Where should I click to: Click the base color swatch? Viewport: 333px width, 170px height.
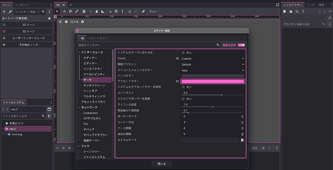pyautogui.click(x=213, y=76)
